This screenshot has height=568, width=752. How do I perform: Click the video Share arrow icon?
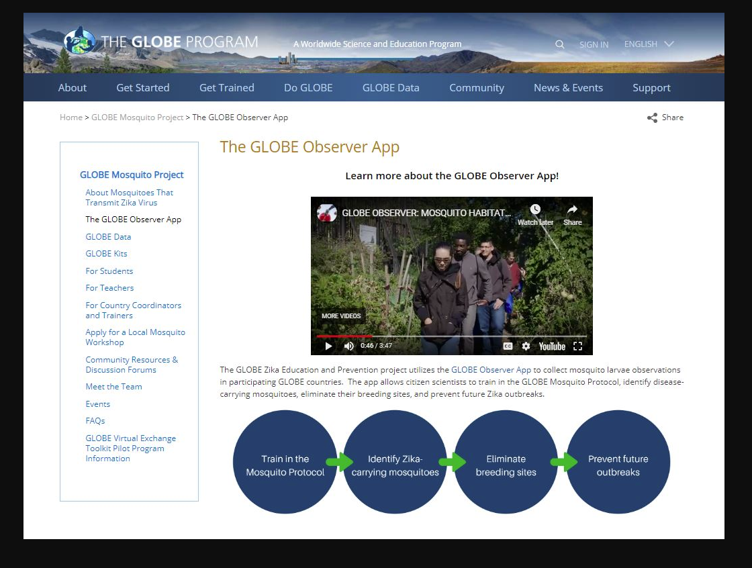click(x=572, y=209)
